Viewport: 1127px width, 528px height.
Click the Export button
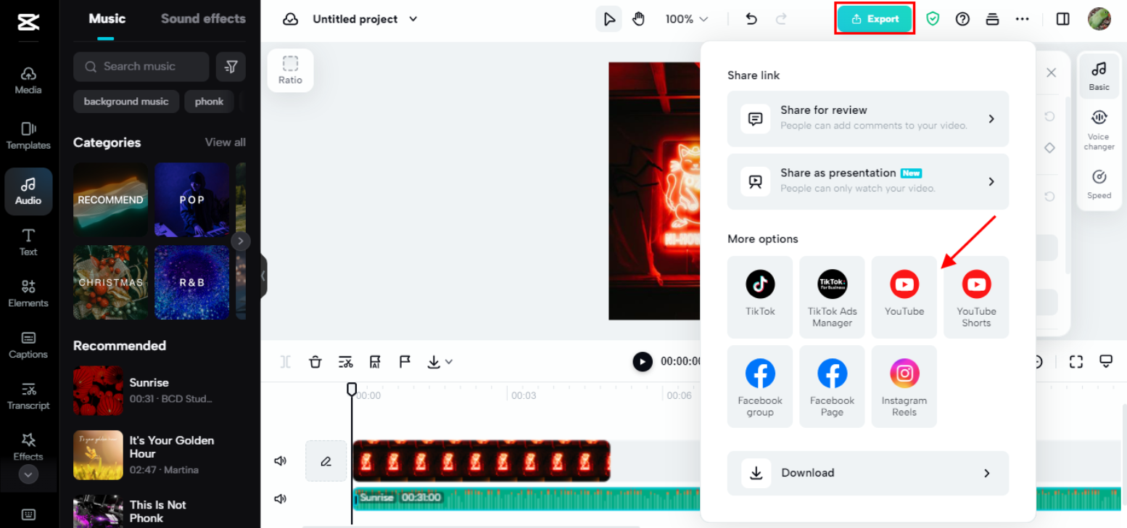coord(875,19)
